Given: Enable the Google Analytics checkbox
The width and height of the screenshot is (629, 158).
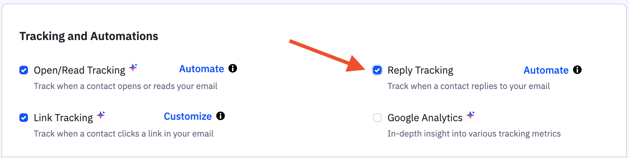Looking at the screenshot, I should [377, 118].
